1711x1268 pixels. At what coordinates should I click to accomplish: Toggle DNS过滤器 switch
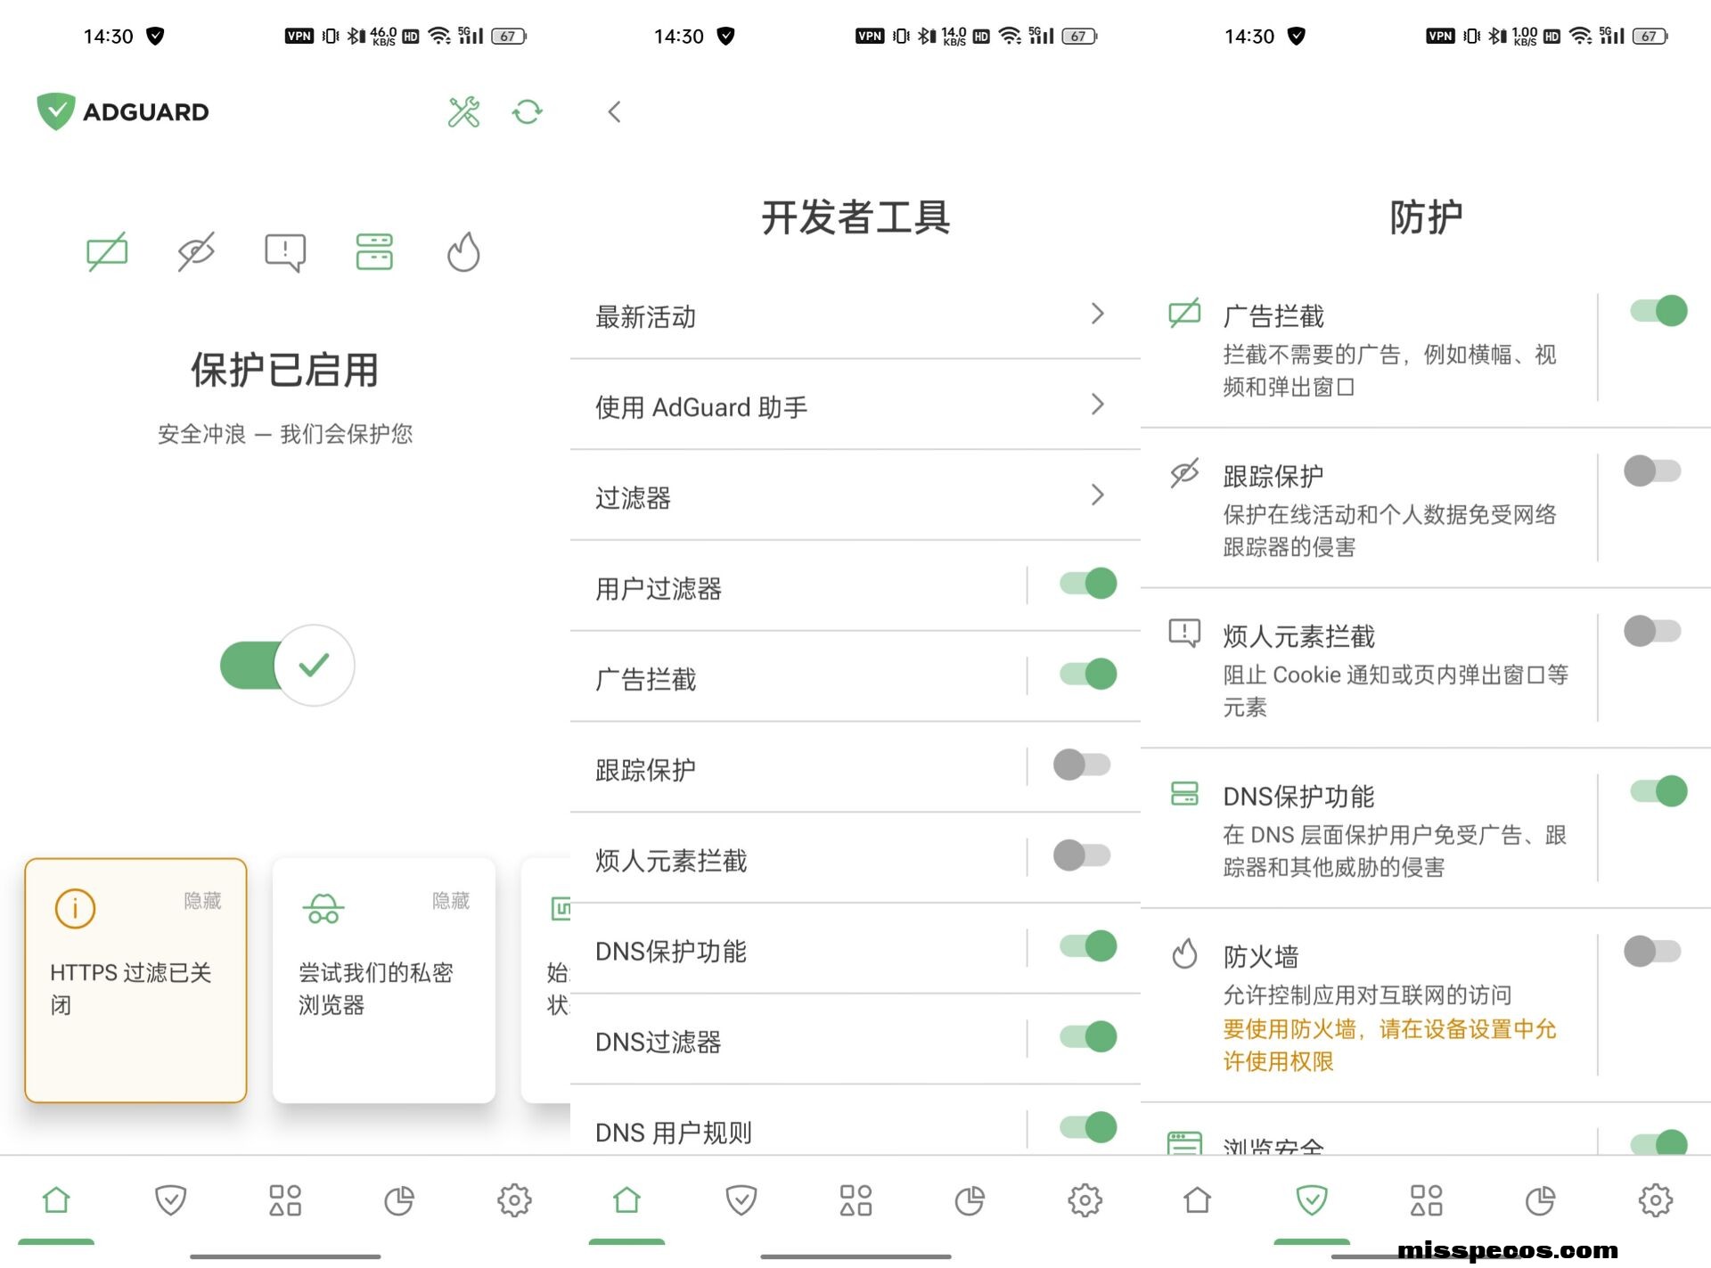click(1088, 1037)
